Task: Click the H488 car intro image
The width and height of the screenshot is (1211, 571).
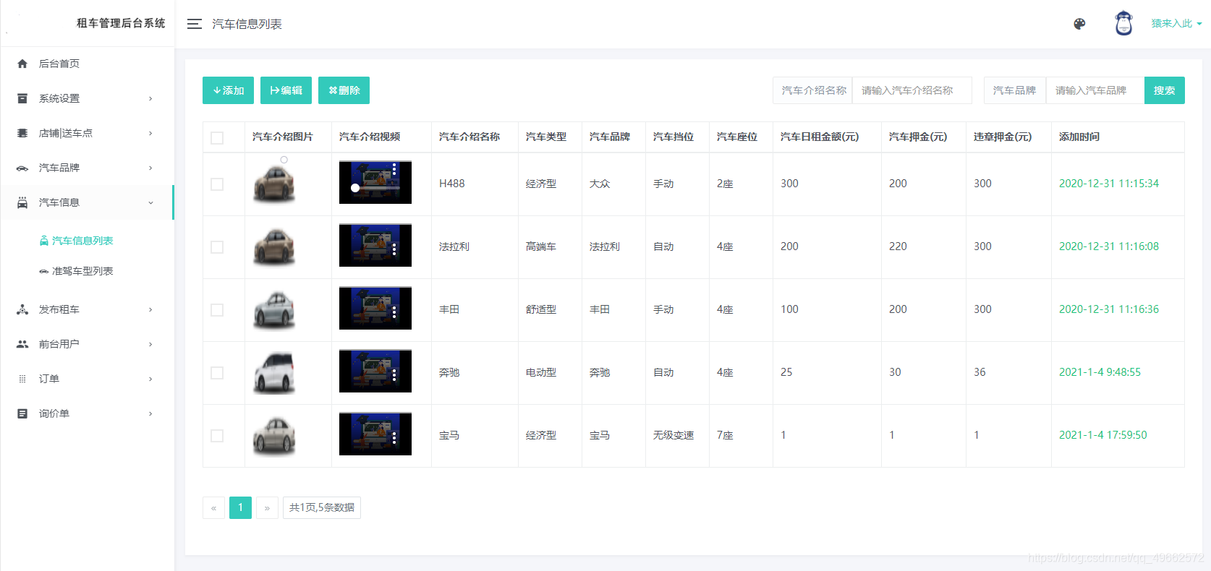Action: point(274,184)
